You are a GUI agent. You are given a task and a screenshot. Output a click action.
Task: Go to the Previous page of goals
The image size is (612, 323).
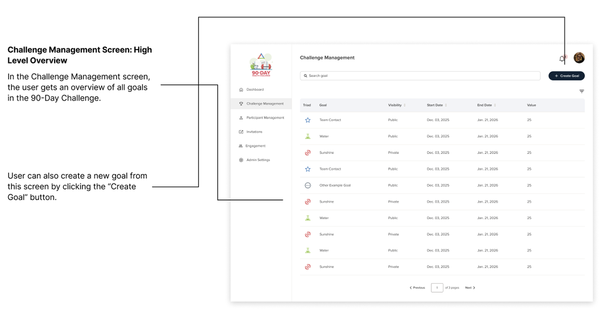tap(417, 288)
